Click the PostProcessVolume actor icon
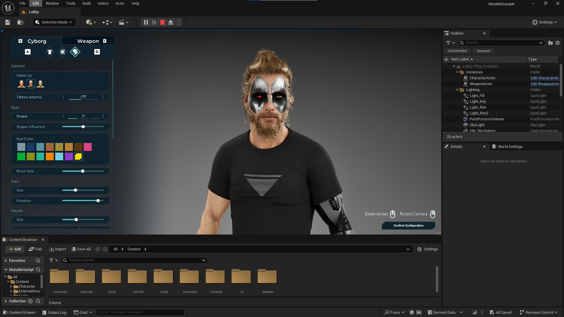Image resolution: width=564 pixels, height=317 pixels. 466,119
